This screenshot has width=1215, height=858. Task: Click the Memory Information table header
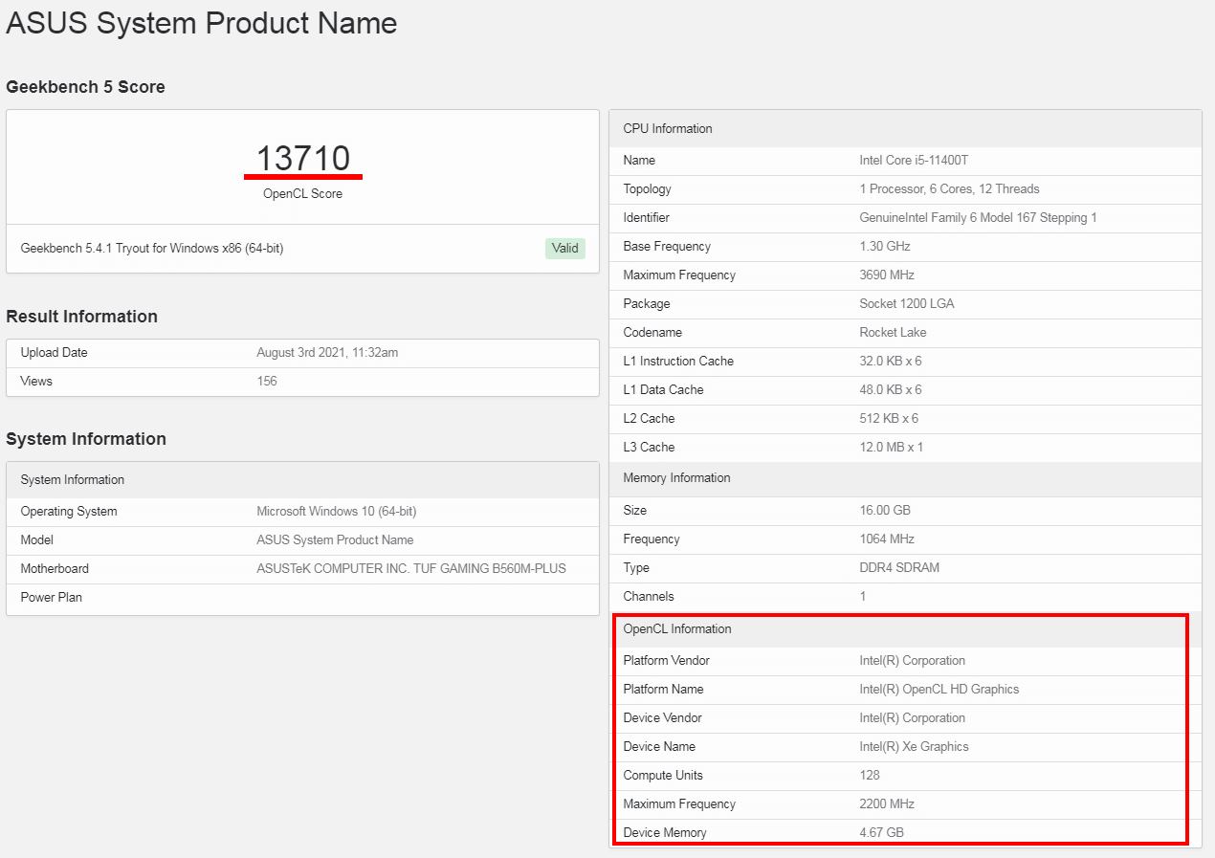click(x=905, y=477)
